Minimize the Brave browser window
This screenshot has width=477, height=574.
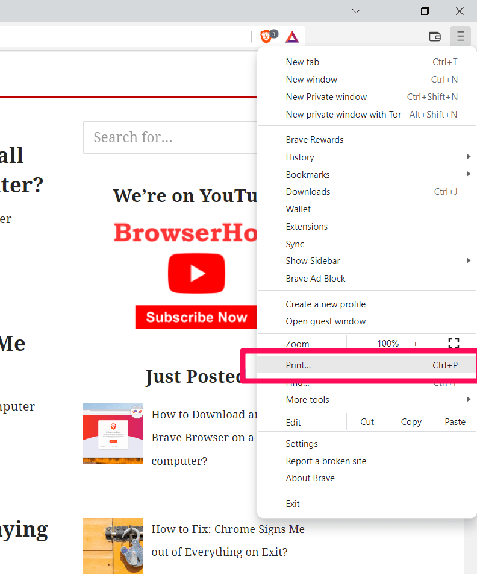(x=391, y=11)
